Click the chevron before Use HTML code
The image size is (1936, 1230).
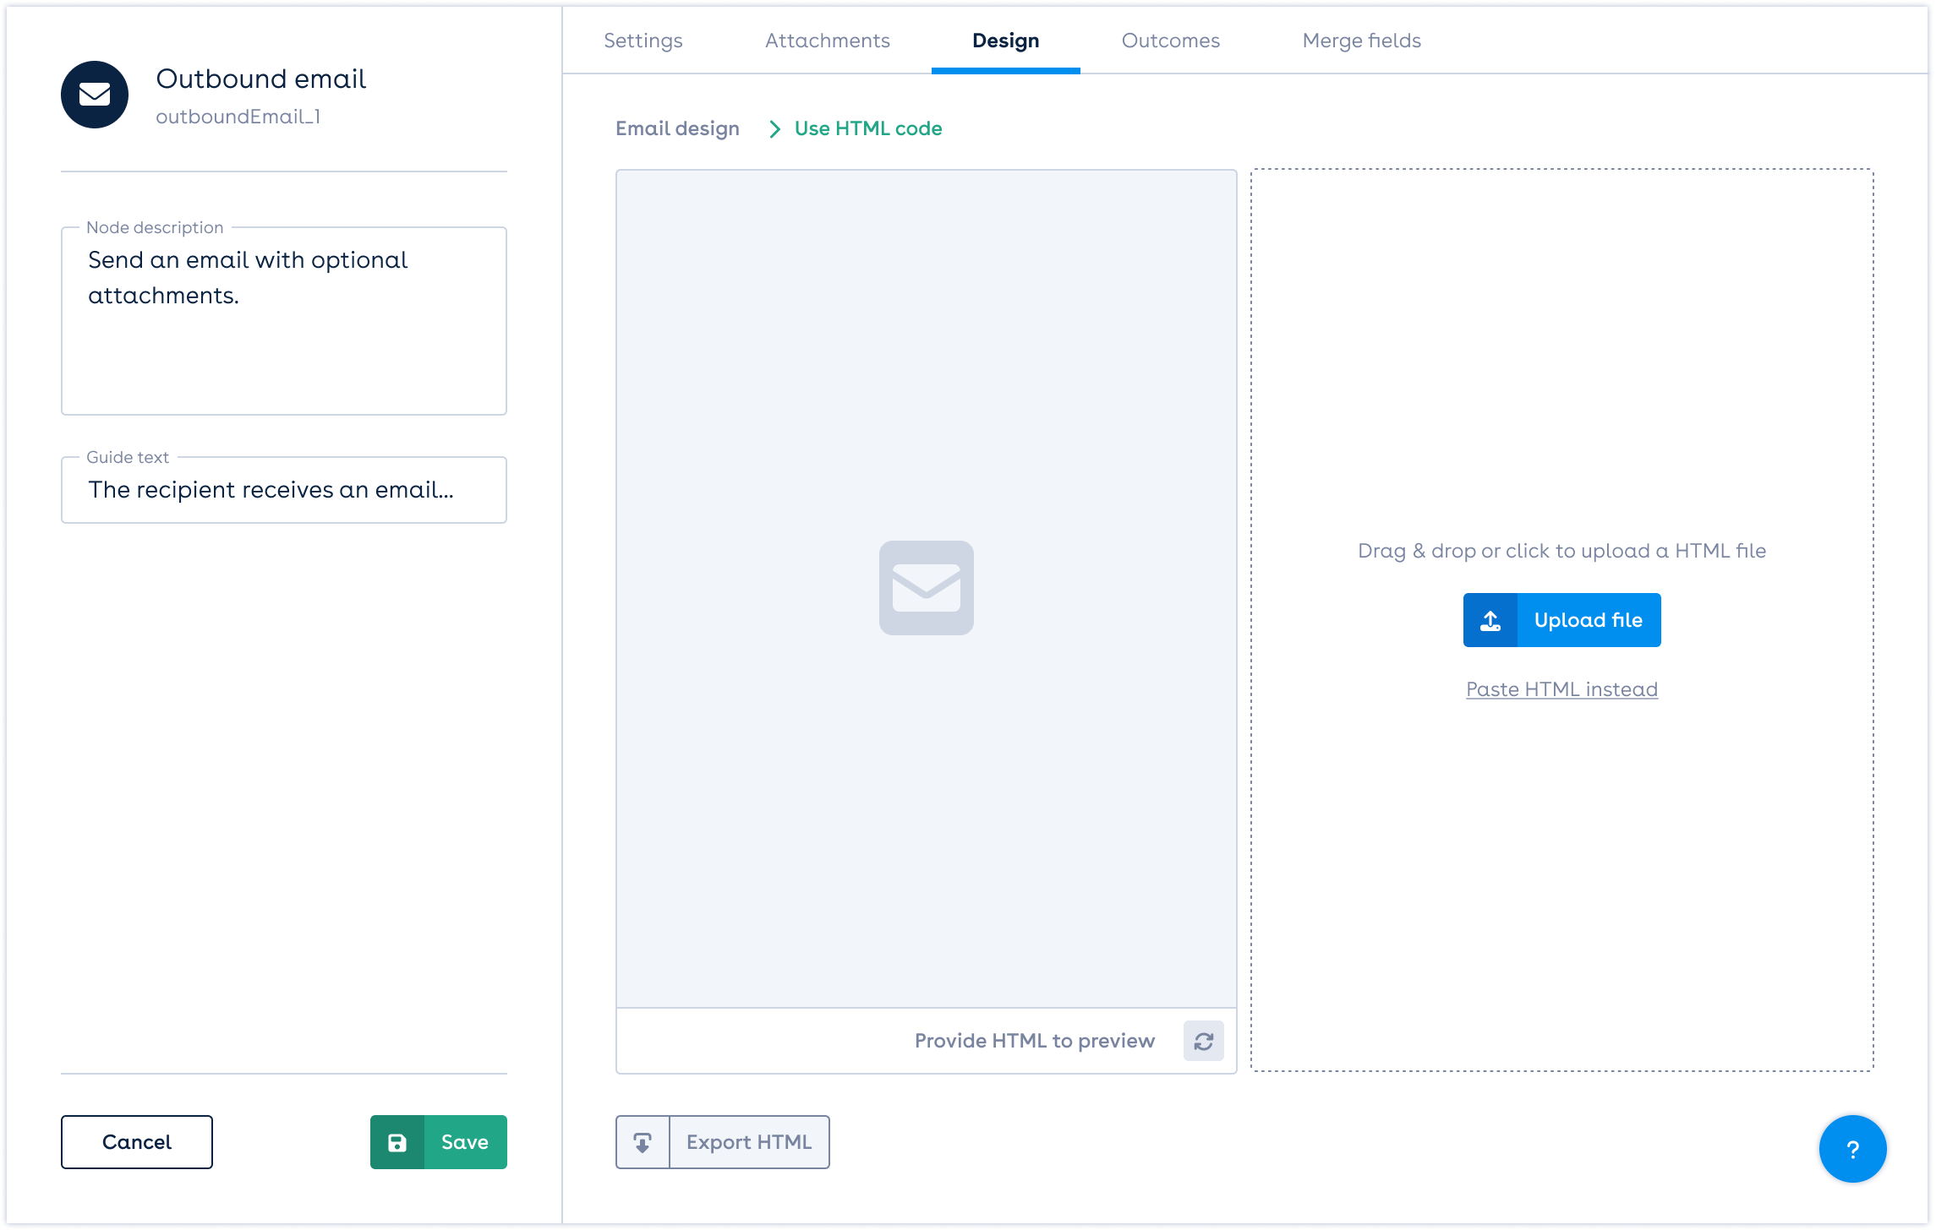(x=774, y=128)
